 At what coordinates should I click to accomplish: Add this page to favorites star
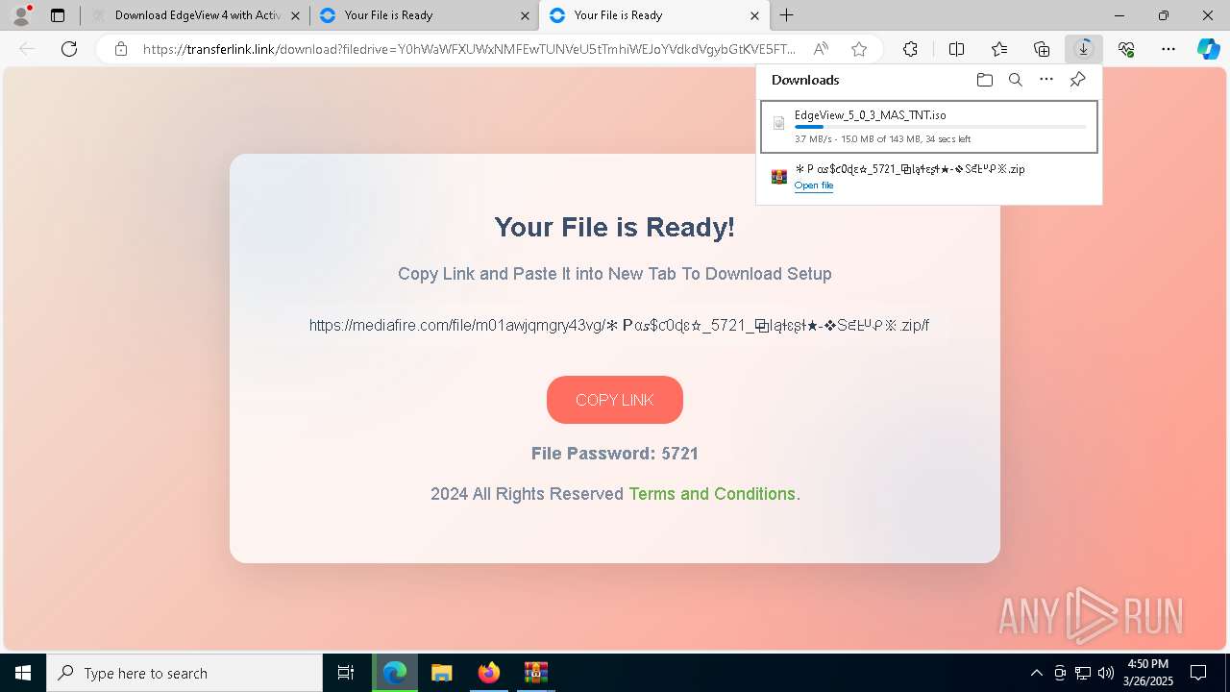tap(859, 49)
